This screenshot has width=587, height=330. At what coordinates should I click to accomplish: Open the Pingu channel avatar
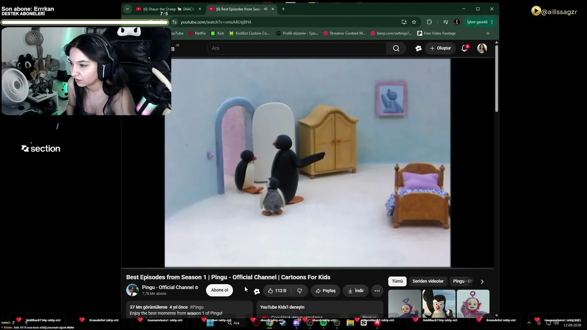click(133, 290)
